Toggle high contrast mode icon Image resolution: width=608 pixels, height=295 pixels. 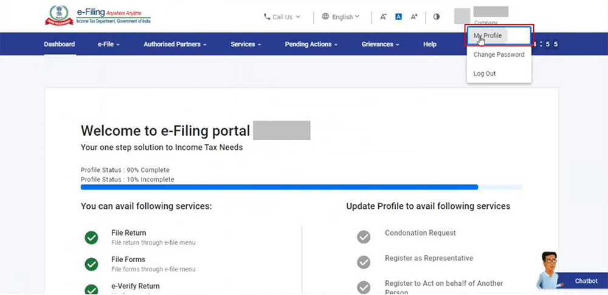436,17
